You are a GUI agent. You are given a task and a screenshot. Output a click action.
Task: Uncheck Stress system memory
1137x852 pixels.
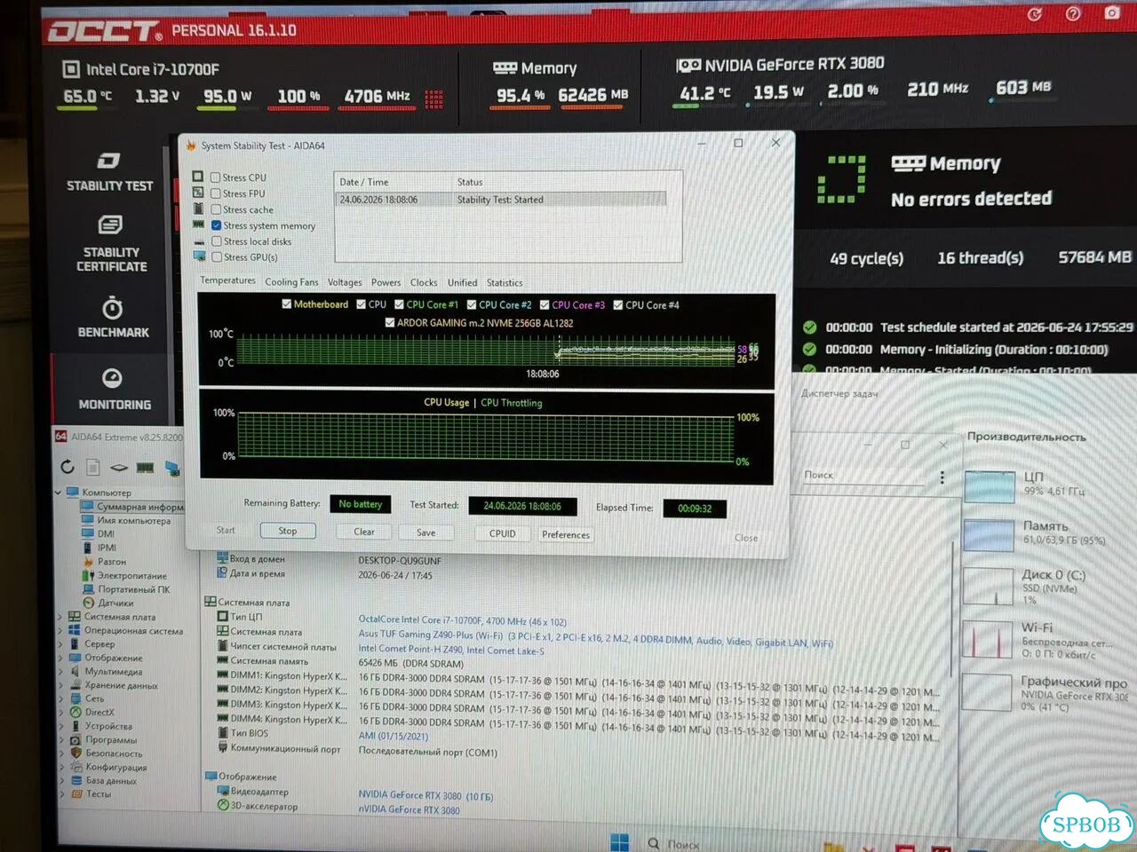point(216,225)
